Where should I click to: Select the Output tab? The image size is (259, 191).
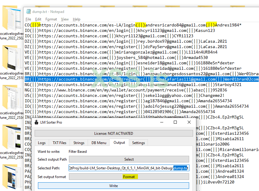(x=119, y=143)
